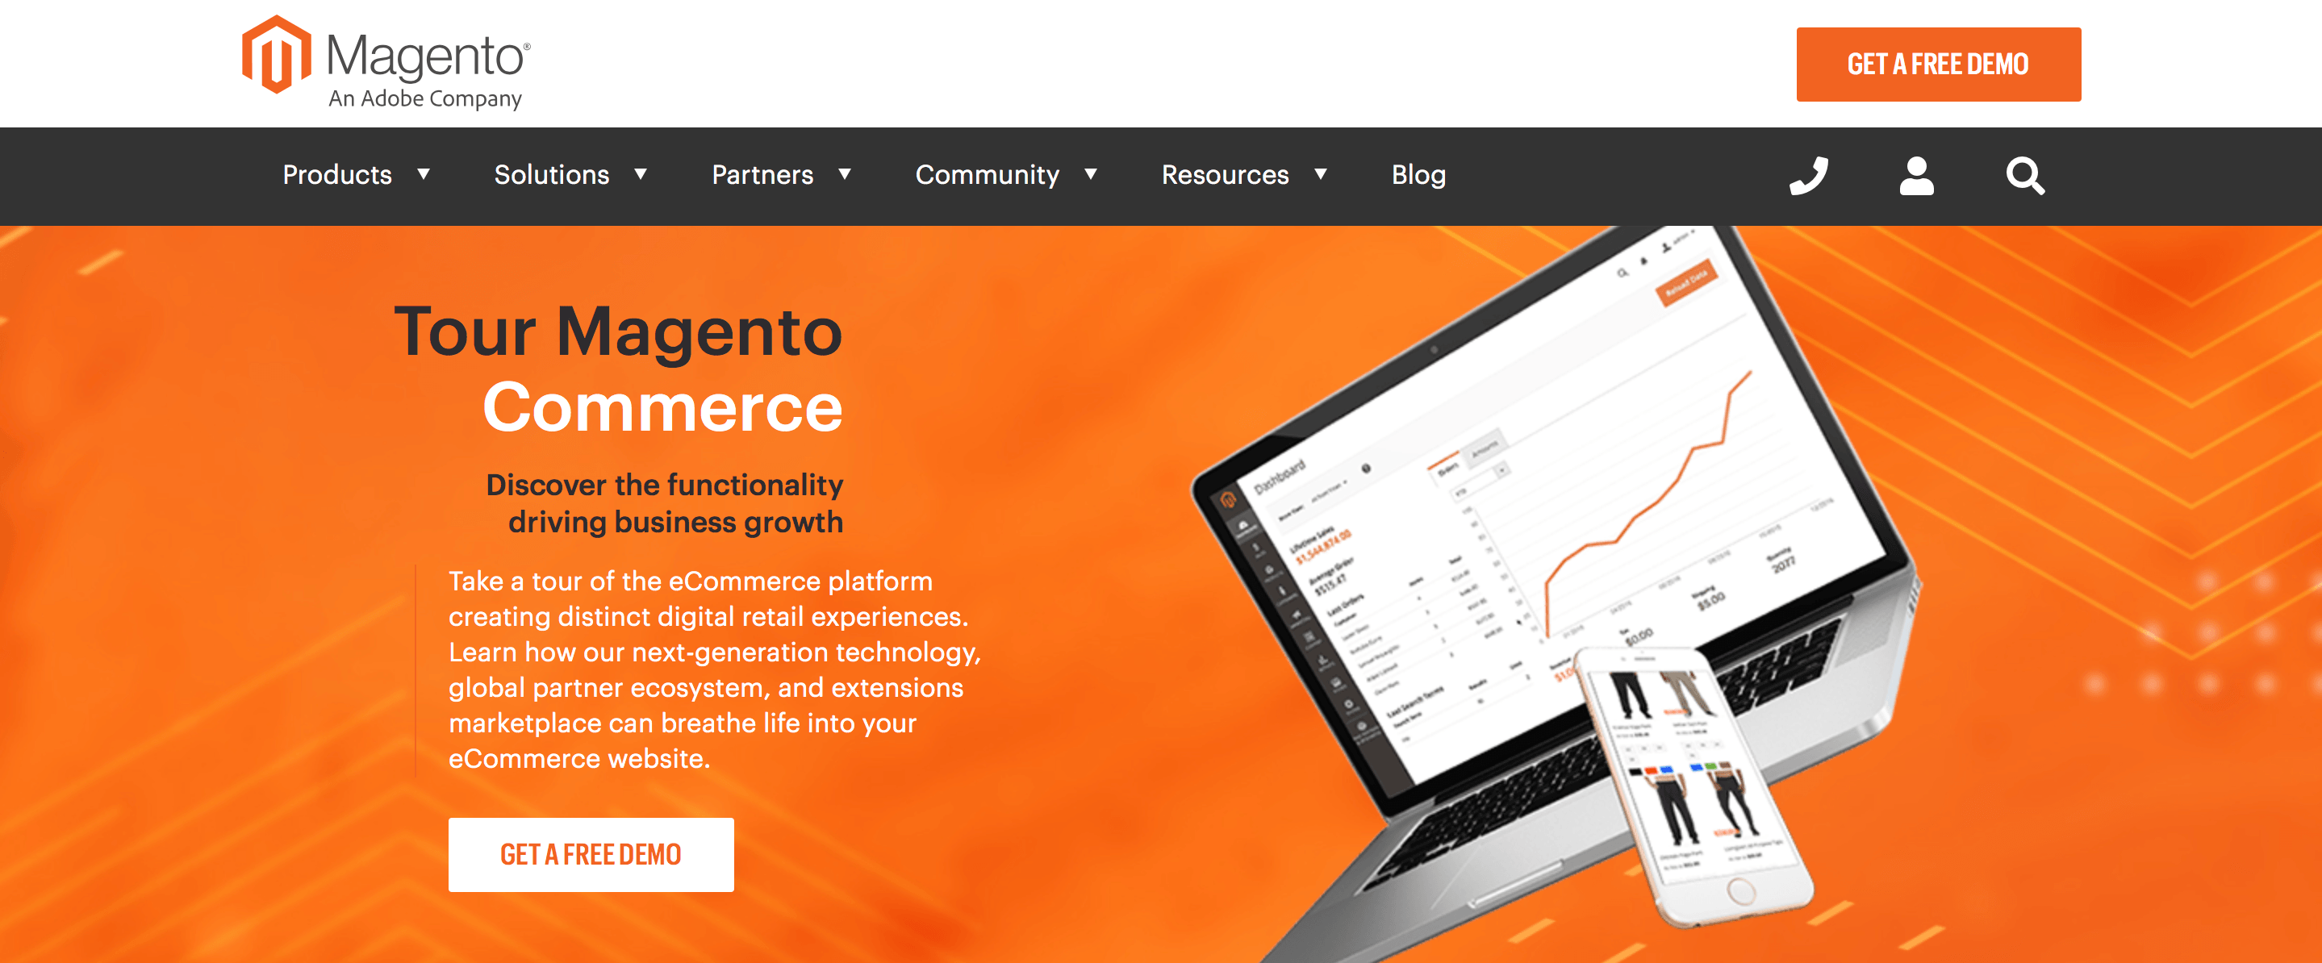
Task: Expand the Products dropdown menu
Action: tap(351, 174)
